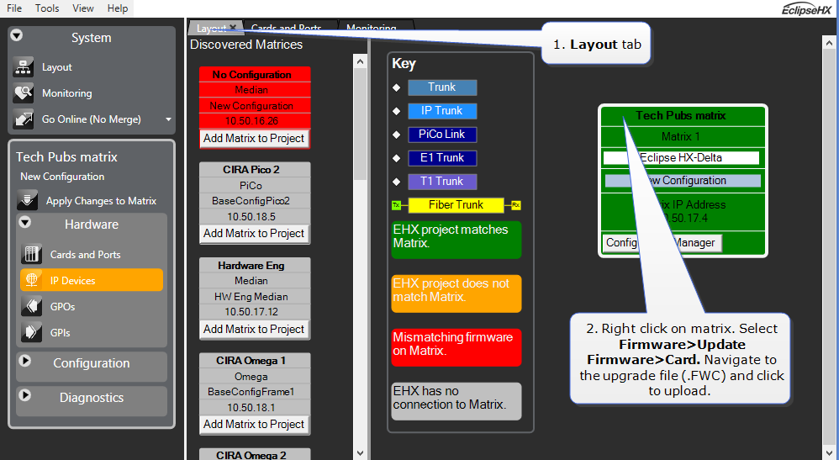The image size is (839, 460).
Task: Open Cards and Ports sidebar icon
Action: click(32, 255)
